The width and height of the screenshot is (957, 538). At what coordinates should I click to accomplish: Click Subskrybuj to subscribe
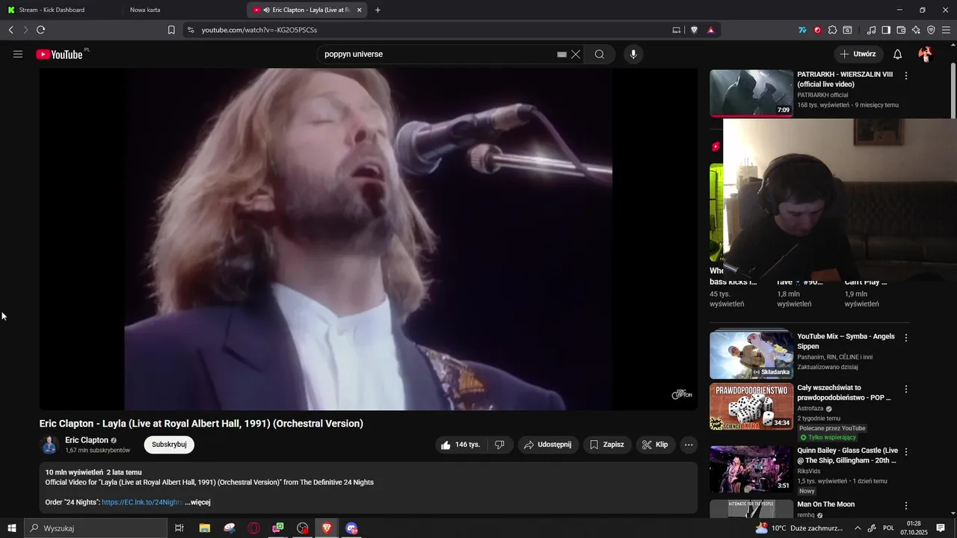click(x=169, y=445)
